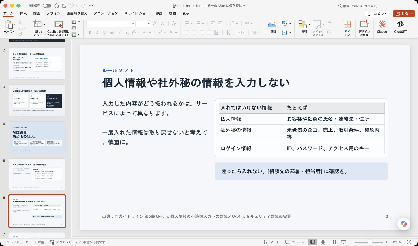Toggle the ノート notes pane
The image size is (418, 246).
(x=272, y=242)
